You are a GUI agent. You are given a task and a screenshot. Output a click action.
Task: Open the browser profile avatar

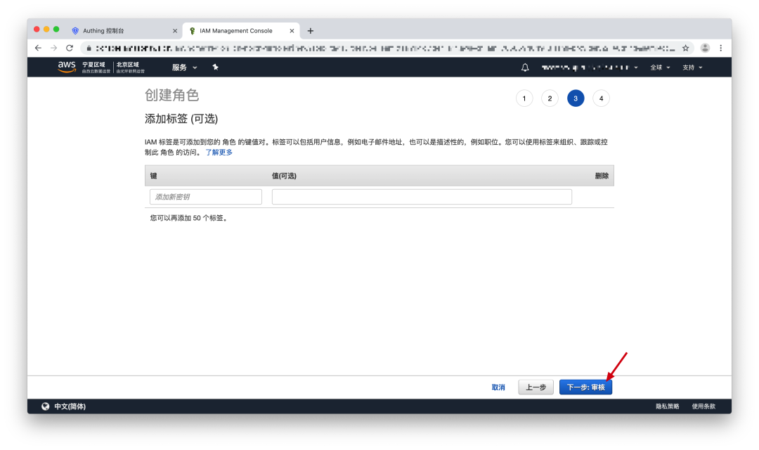click(706, 48)
